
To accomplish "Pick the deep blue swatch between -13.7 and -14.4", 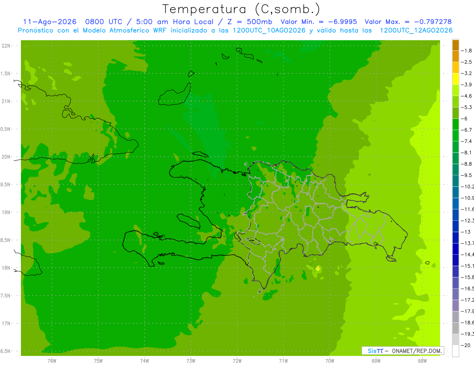I will coord(455,249).
